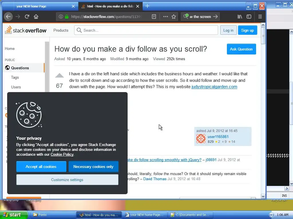This screenshot has width=293, height=219.
Task: Open the browser home page icon
Action: [36, 17]
